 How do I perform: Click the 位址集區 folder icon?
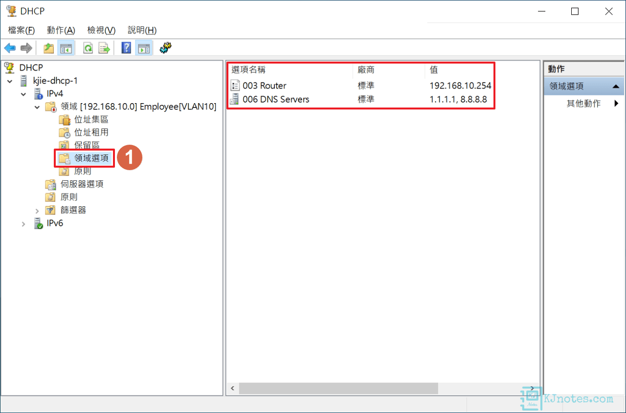click(65, 119)
